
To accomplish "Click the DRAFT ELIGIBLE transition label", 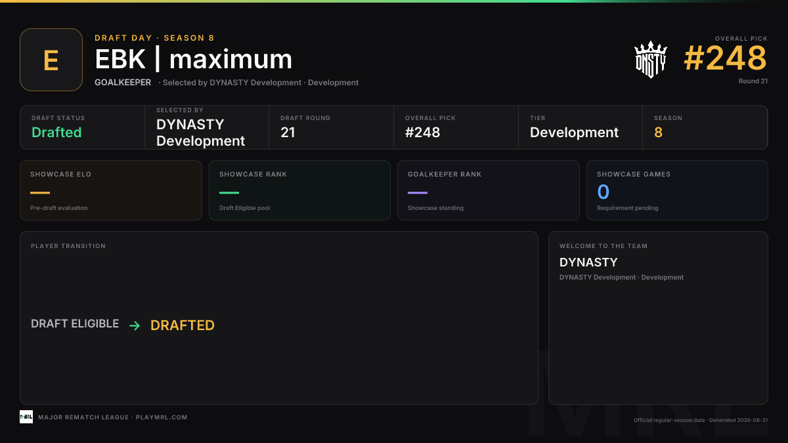I will tap(75, 324).
